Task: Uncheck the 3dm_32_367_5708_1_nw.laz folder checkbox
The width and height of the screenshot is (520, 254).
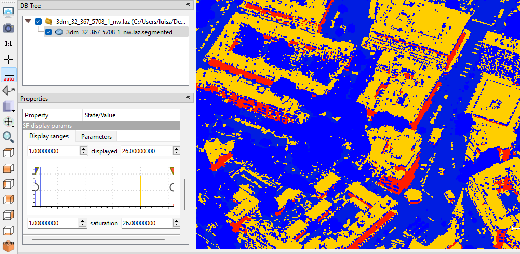Action: pos(38,22)
